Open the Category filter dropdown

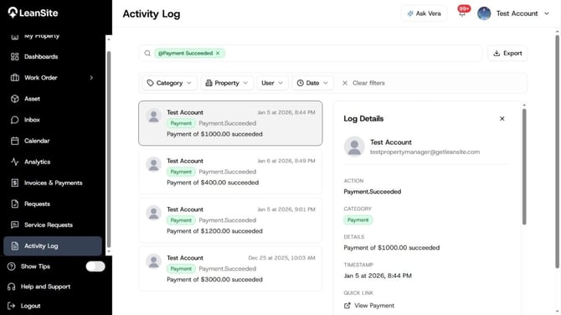[170, 83]
